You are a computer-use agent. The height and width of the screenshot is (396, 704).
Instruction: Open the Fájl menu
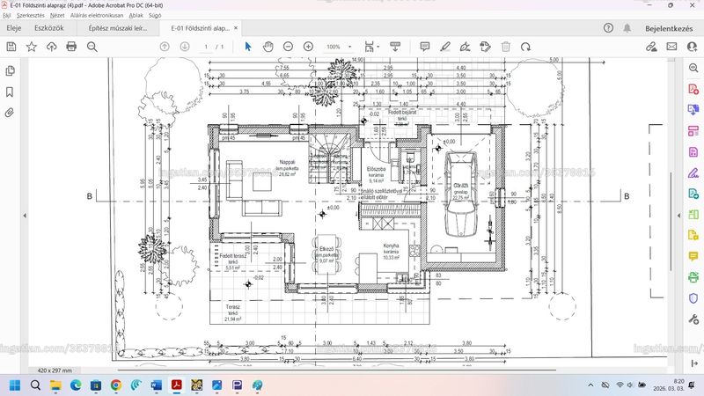coord(7,15)
